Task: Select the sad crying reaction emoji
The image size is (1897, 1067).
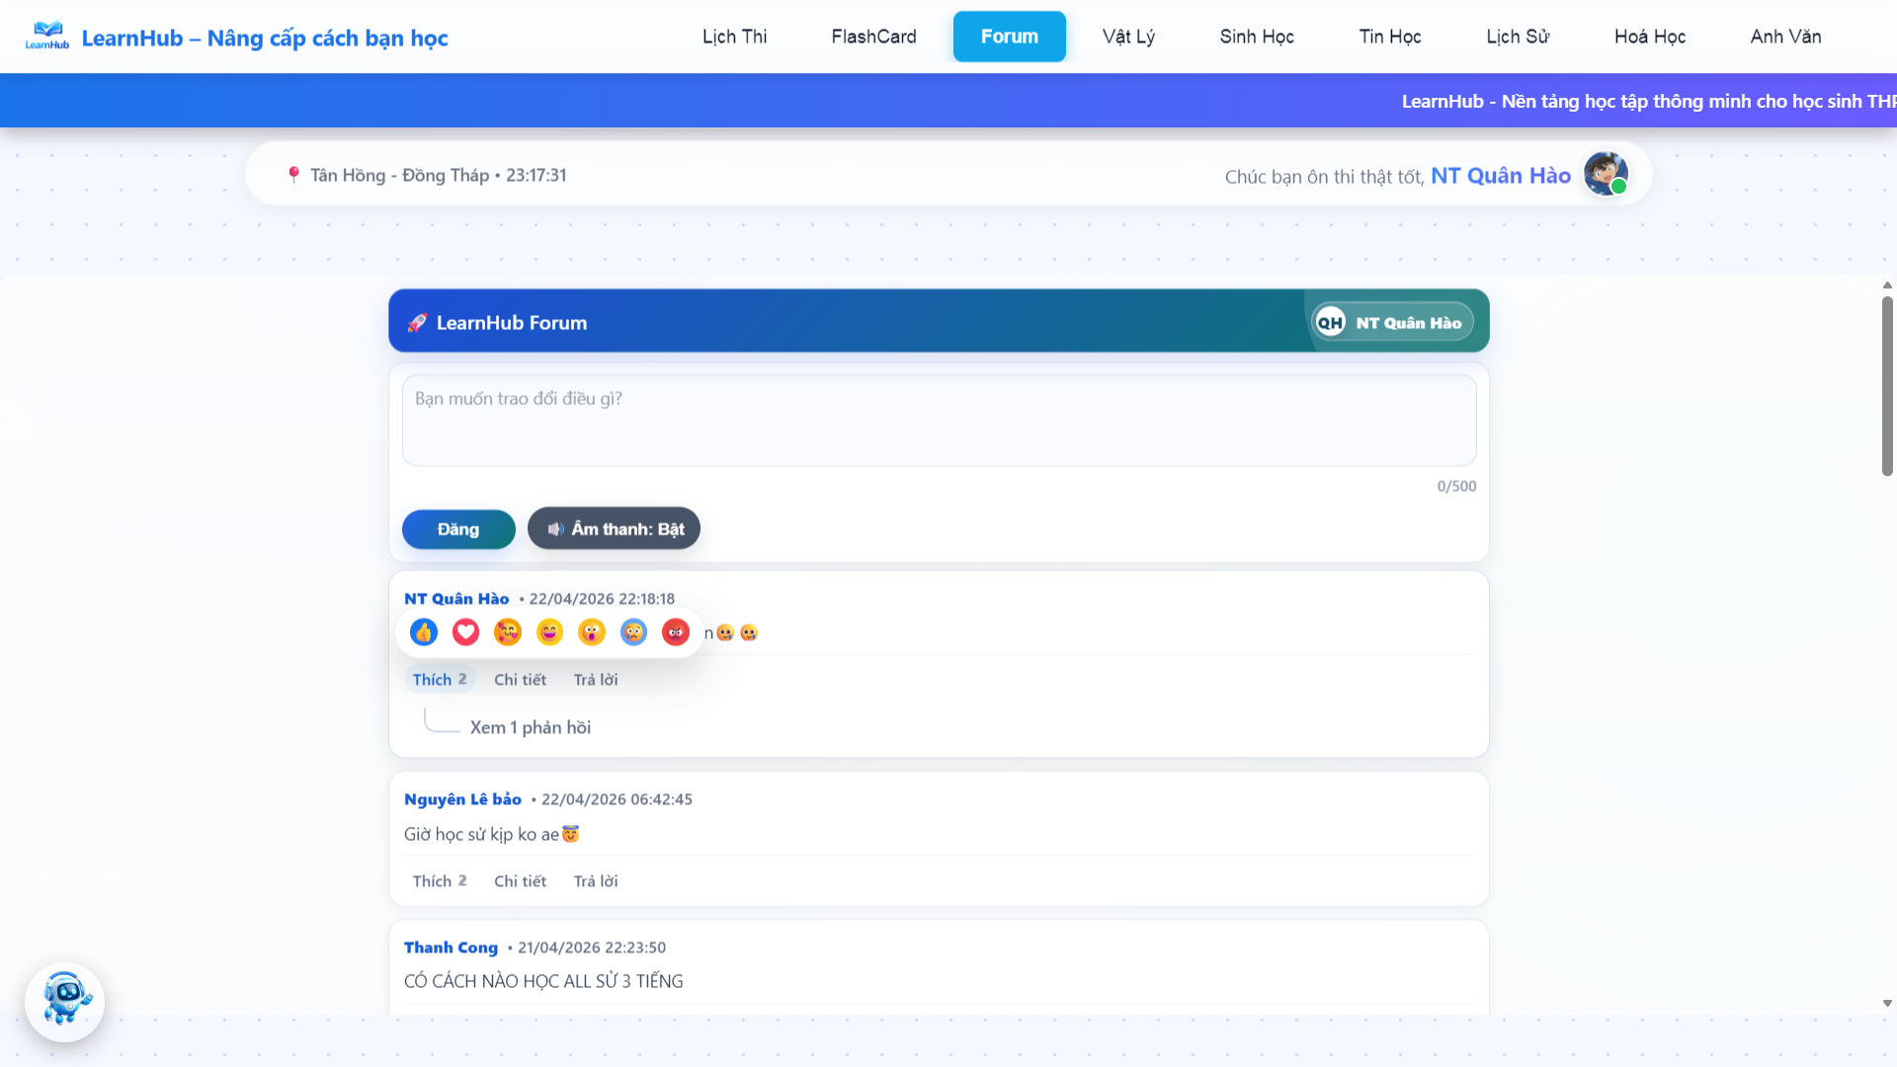Action: 633,632
